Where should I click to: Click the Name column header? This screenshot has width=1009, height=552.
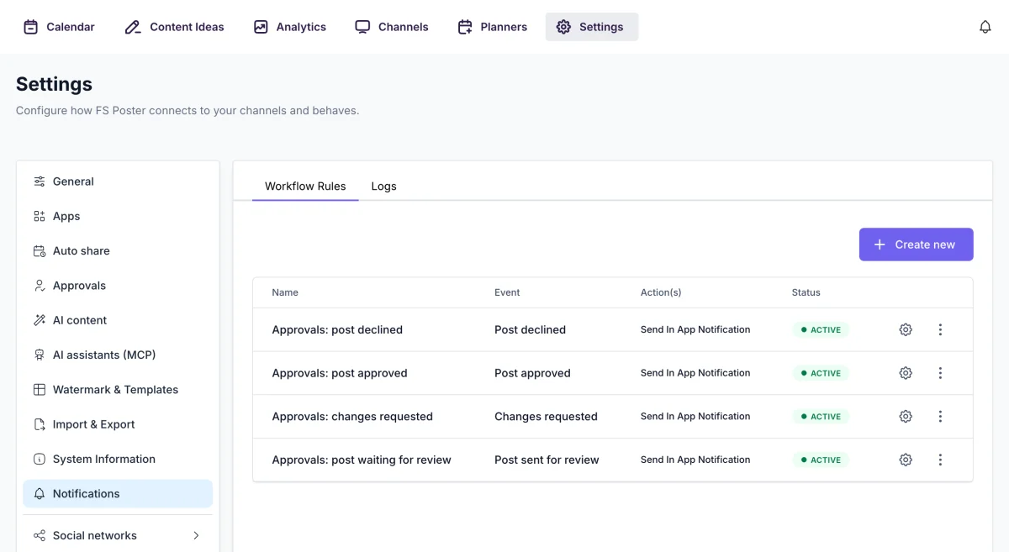pos(285,292)
